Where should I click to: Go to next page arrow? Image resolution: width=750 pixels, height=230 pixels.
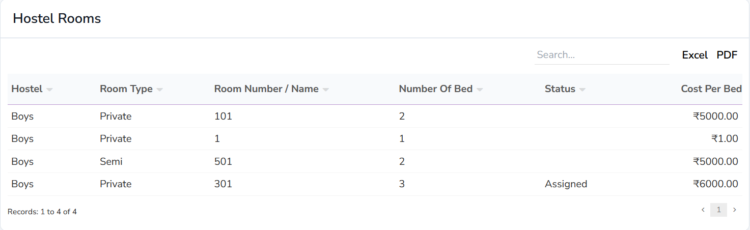tap(734, 210)
